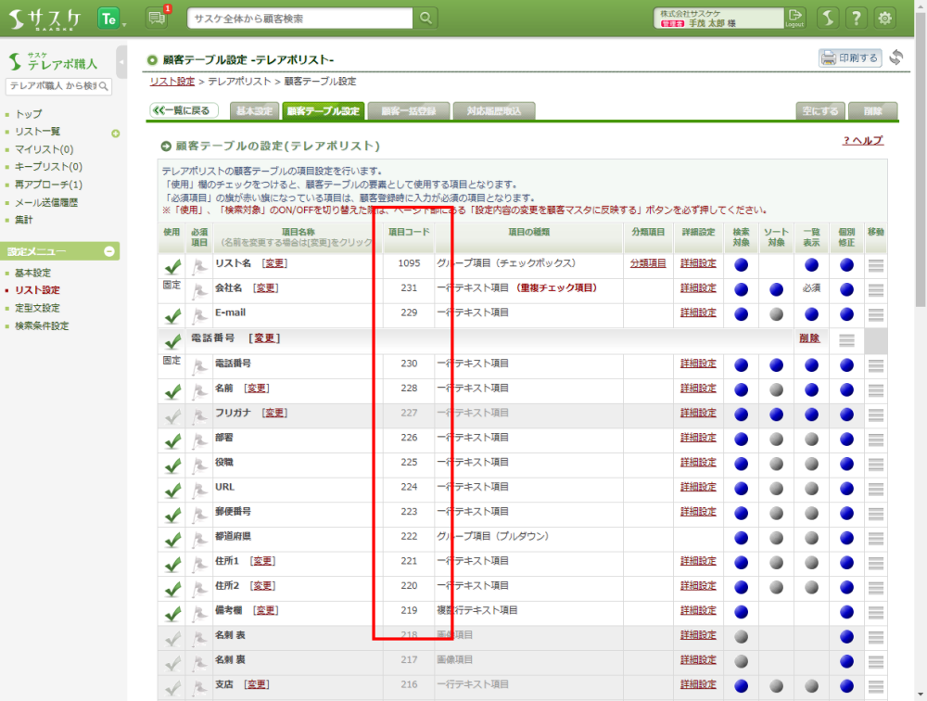
Task: Click the refresh arrows icon beside print button
Action: click(x=895, y=57)
